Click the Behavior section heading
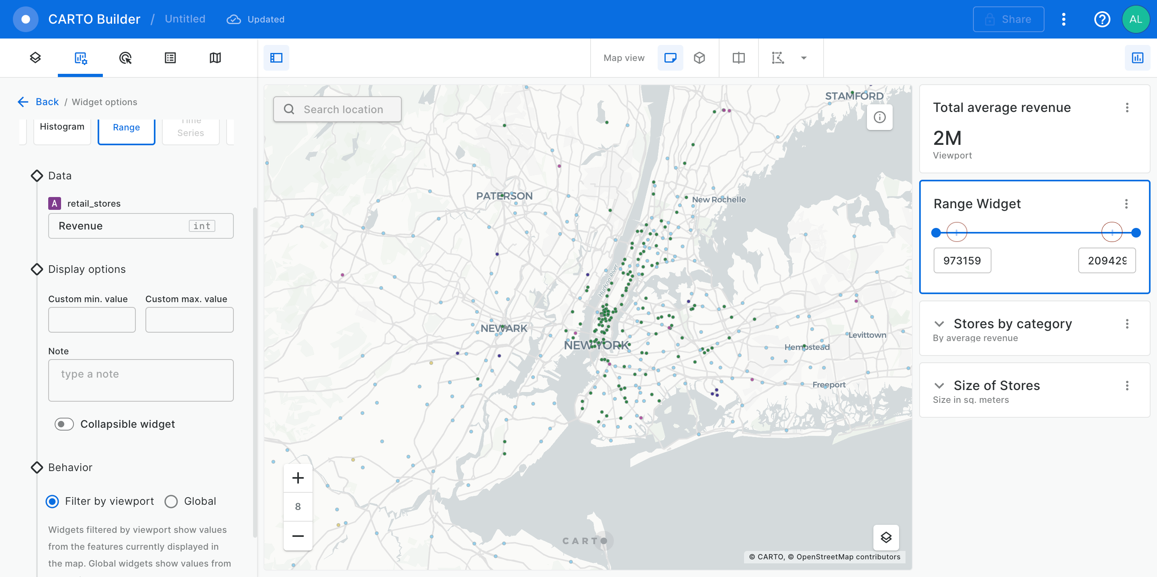 click(x=70, y=467)
